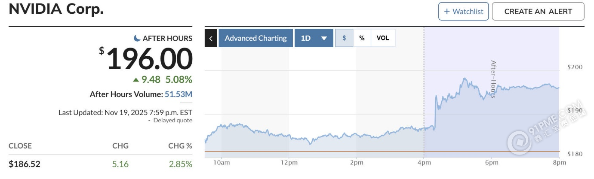Switch chart to percent change view
The height and width of the screenshot is (179, 594).
point(362,38)
